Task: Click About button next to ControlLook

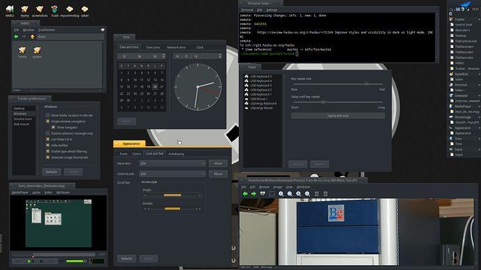Action: 218,174
